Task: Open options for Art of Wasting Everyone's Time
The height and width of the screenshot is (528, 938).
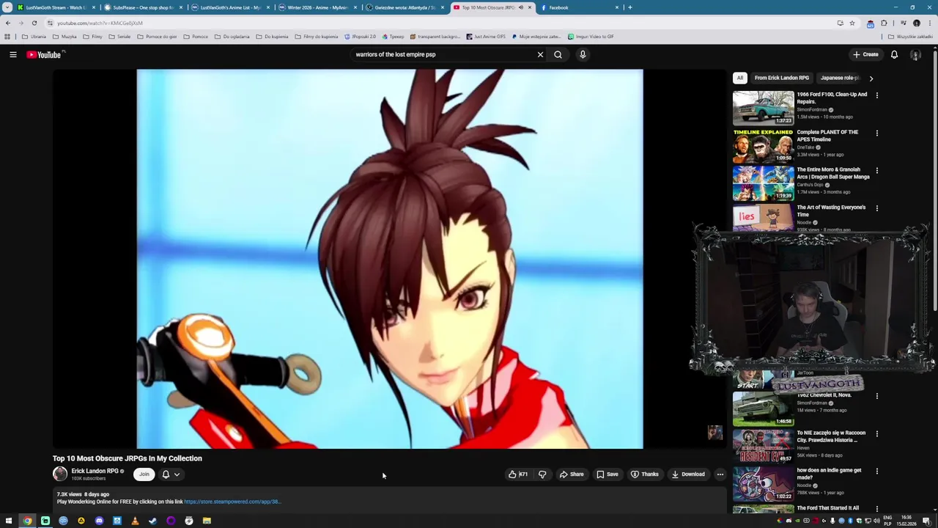Action: pos(876,208)
